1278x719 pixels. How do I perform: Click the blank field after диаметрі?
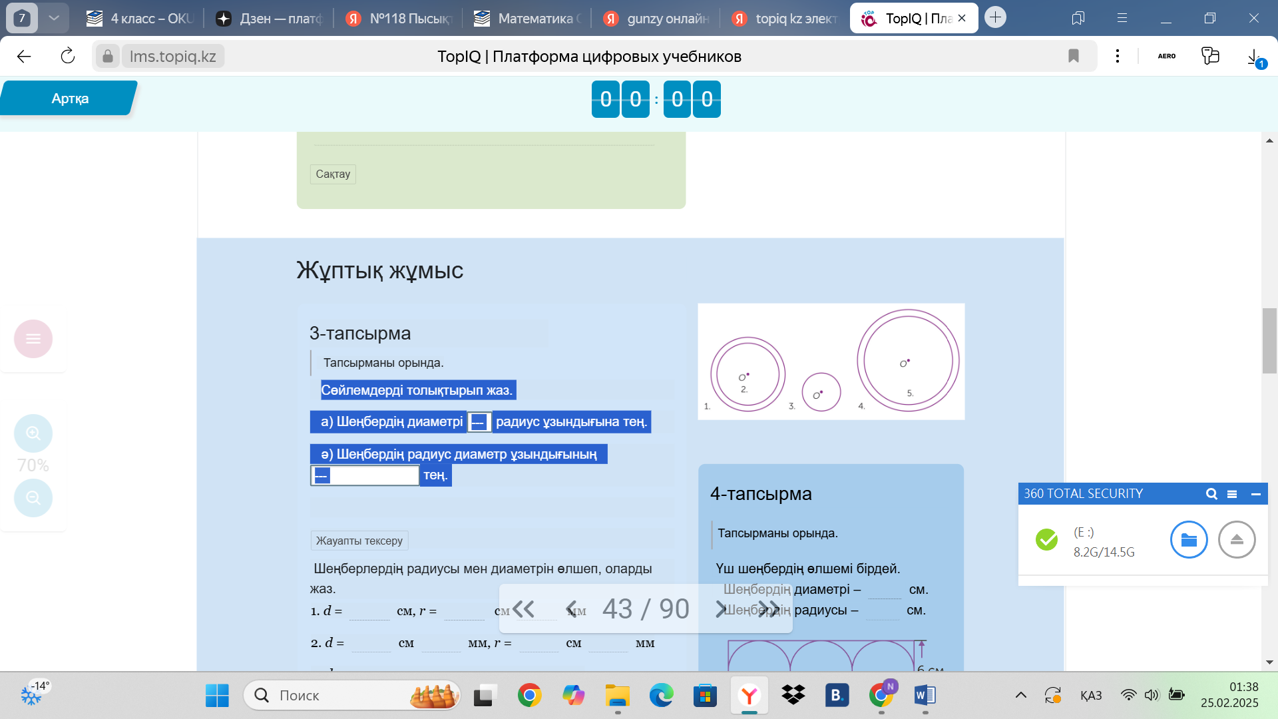(479, 422)
